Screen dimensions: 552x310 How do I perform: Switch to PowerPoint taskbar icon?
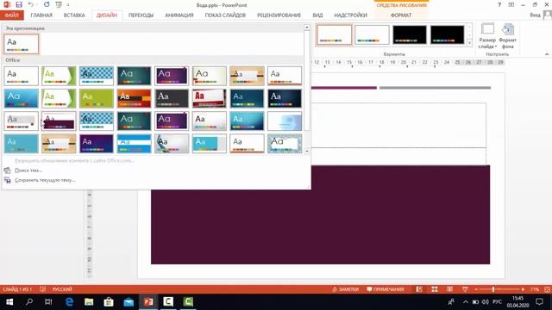click(x=148, y=301)
